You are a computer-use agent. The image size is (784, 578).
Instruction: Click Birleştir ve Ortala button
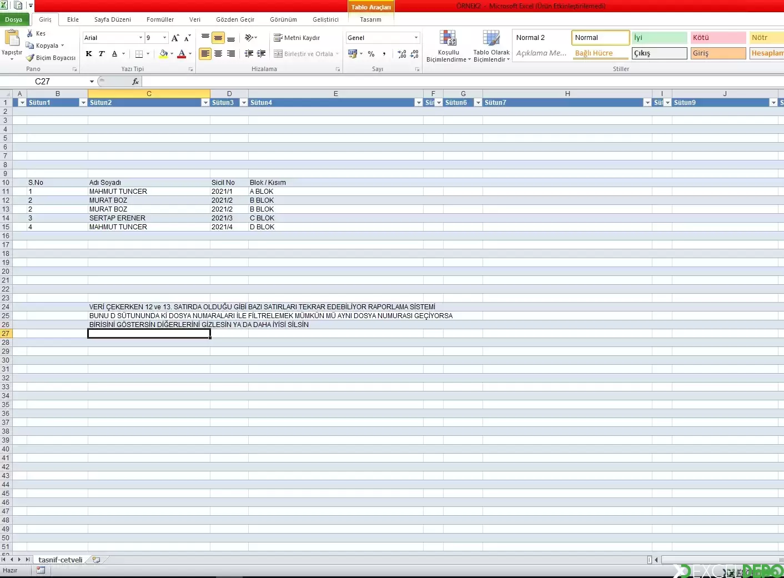pyautogui.click(x=303, y=54)
